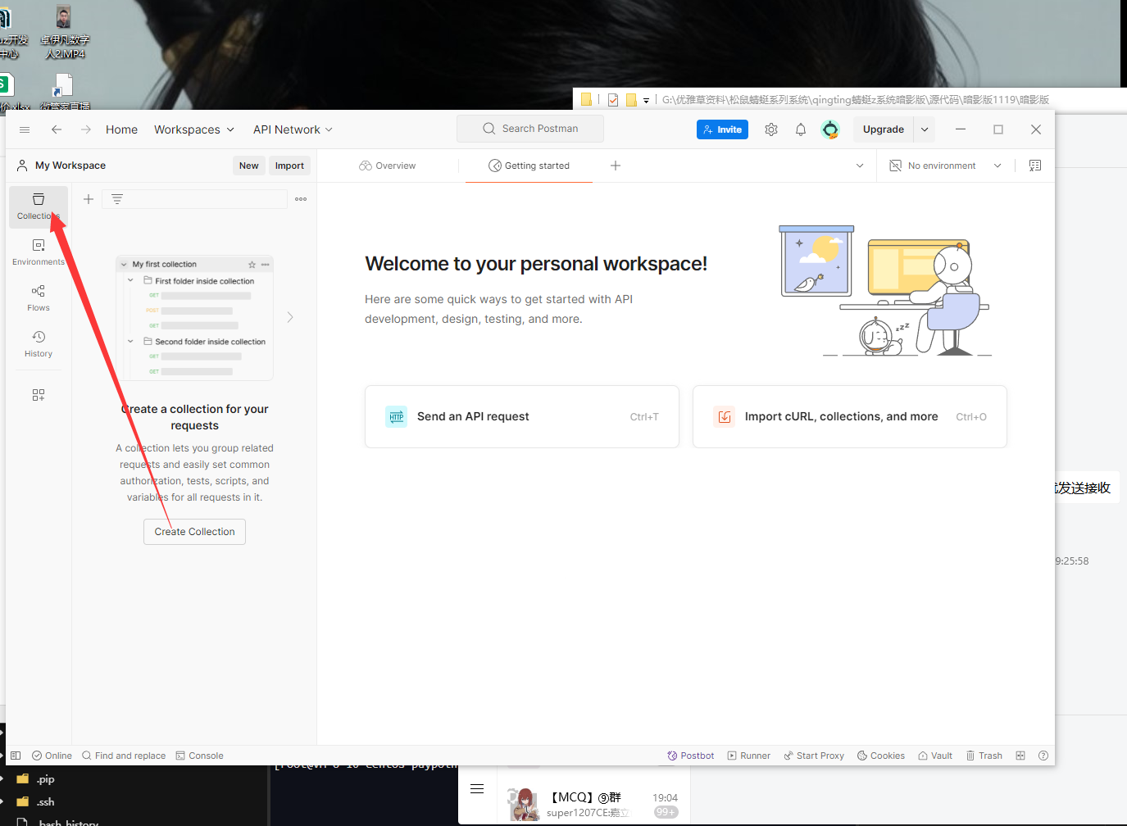This screenshot has width=1127, height=826.
Task: Collapse First folder inside collection
Action: pyautogui.click(x=130, y=280)
